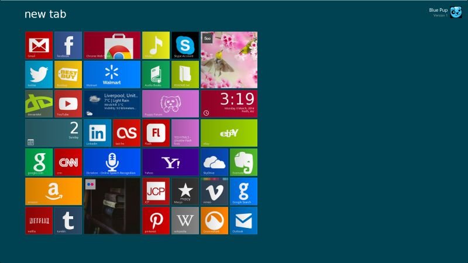Screen dimensions: 468x263
Task: Go to the Walmart tile
Action: click(x=112, y=75)
